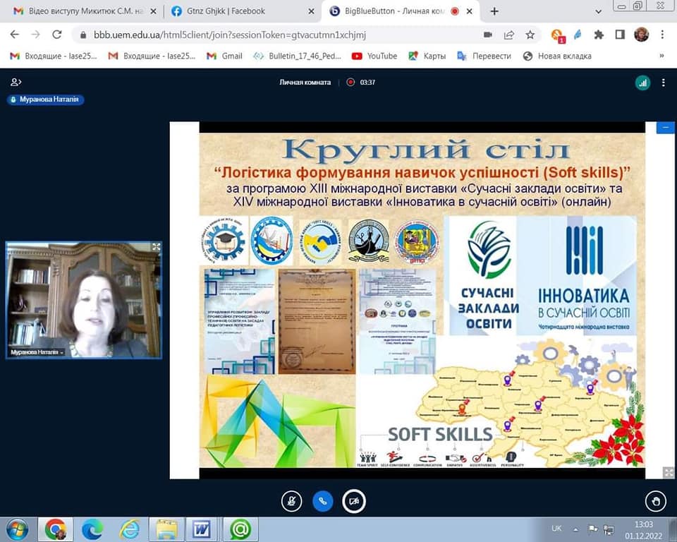Toggle webcam sharing button
The height and width of the screenshot is (542, 677).
(353, 501)
